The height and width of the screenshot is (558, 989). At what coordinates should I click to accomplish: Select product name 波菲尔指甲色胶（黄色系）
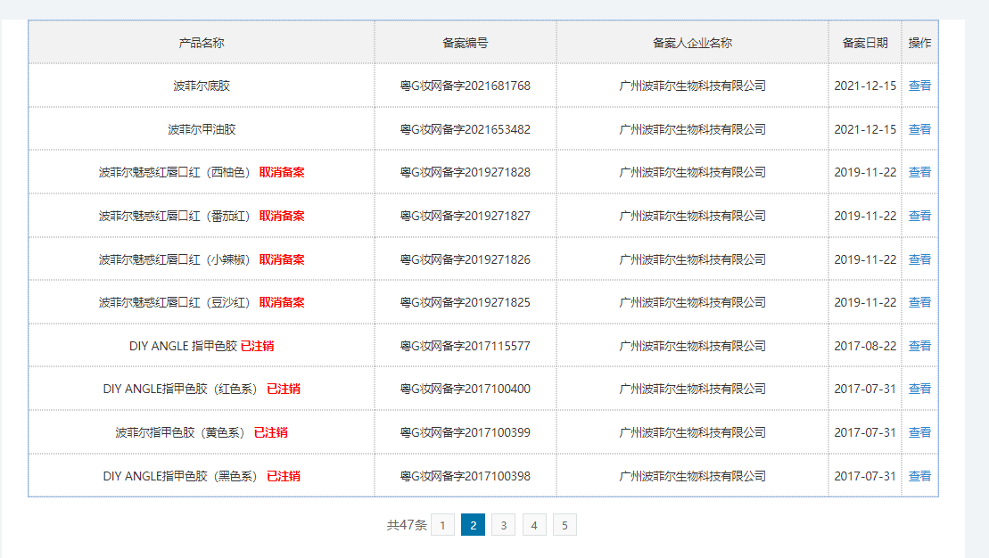[x=182, y=432]
